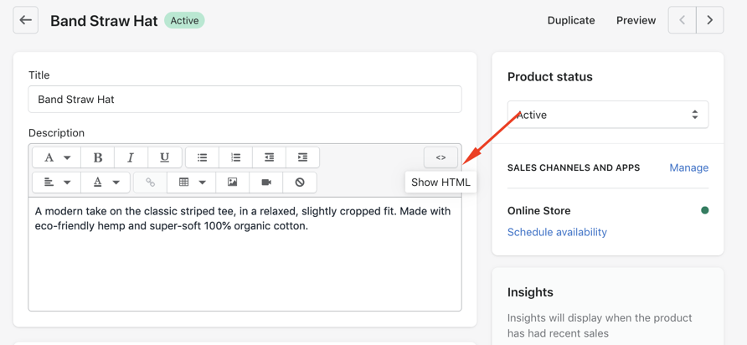Viewport: 747px width, 345px height.
Task: Open the text color picker
Action: [x=106, y=182]
